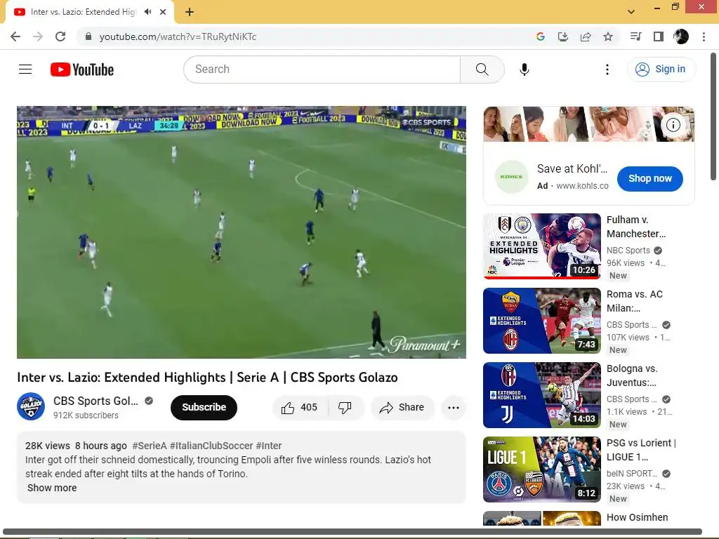719x539 pixels.
Task: Share this page from the address bar
Action: point(586,36)
